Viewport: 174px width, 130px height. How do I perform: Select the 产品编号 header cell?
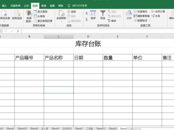point(29,57)
